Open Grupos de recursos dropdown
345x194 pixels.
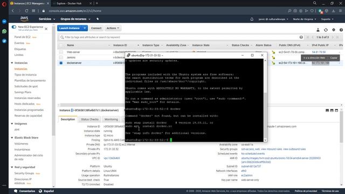[75, 19]
